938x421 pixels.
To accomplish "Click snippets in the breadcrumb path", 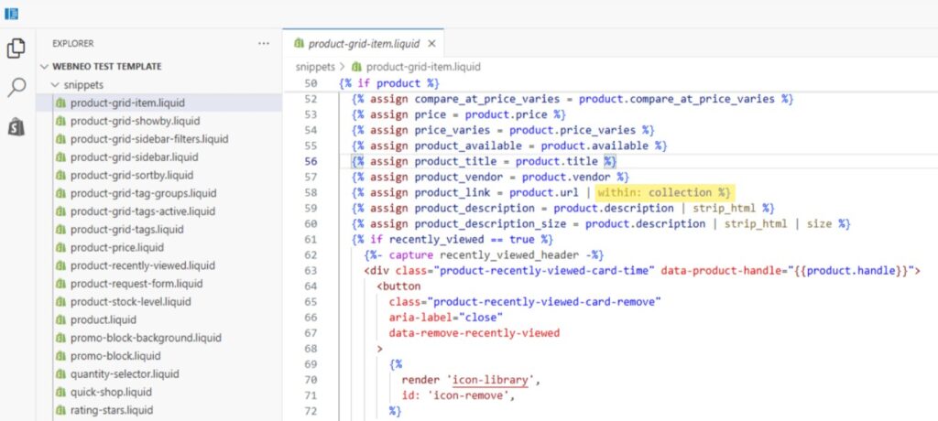I will [x=315, y=67].
